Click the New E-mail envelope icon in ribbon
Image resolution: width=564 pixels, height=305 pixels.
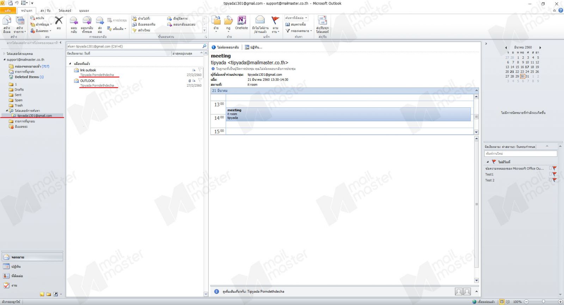pyautogui.click(x=7, y=21)
